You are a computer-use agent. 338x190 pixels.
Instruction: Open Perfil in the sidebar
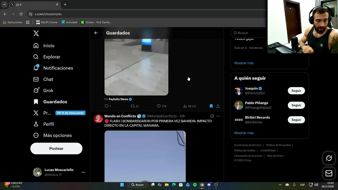[44, 124]
